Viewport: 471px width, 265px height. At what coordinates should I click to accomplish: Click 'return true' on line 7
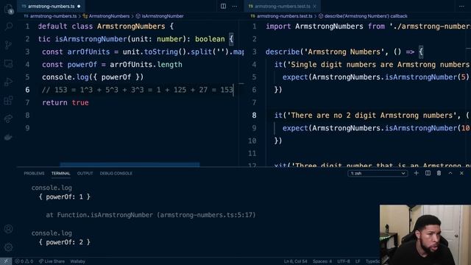(65, 103)
